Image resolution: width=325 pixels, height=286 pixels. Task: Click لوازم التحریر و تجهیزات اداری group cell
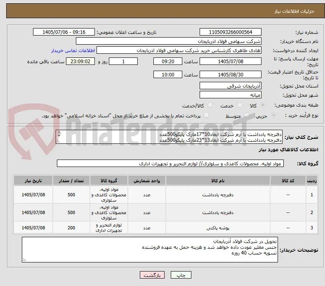[x=109, y=228]
